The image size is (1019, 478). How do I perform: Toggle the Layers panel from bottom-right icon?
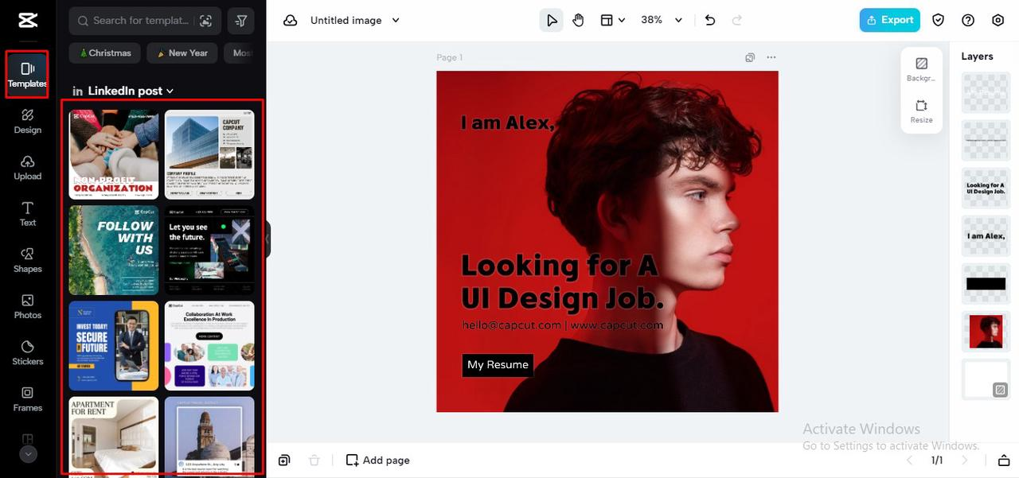pyautogui.click(x=1003, y=460)
